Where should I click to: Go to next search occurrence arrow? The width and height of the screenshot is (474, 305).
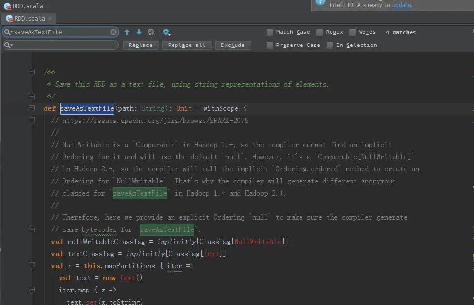coord(139,32)
